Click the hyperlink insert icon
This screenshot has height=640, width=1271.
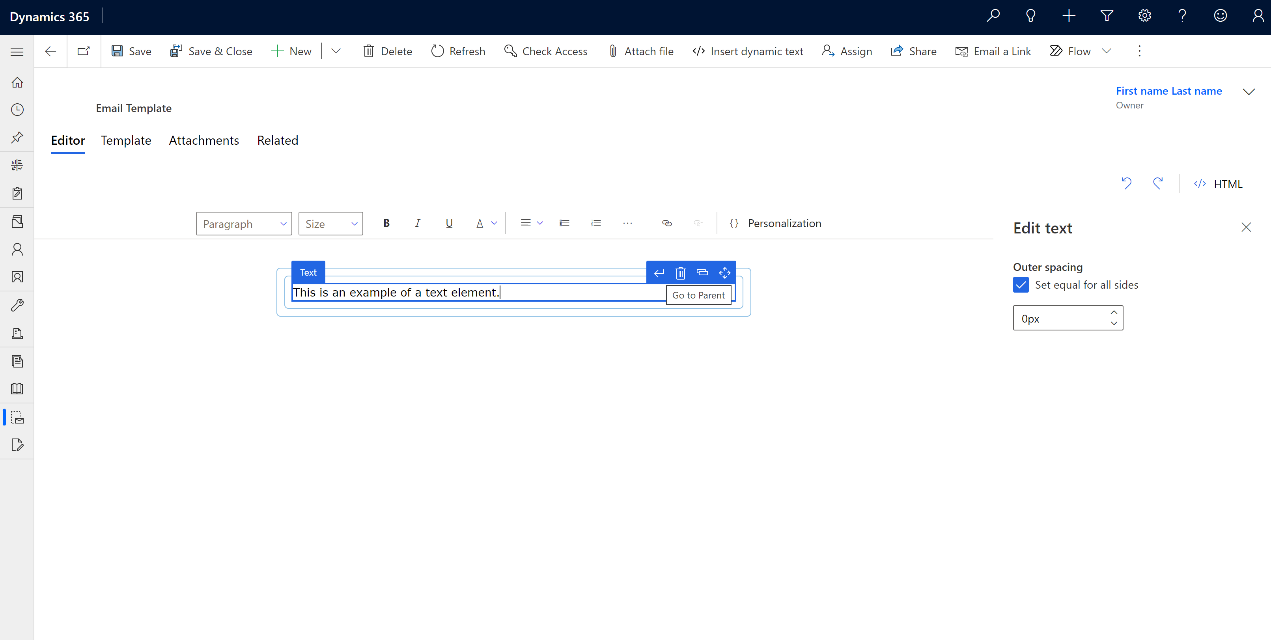coord(667,223)
